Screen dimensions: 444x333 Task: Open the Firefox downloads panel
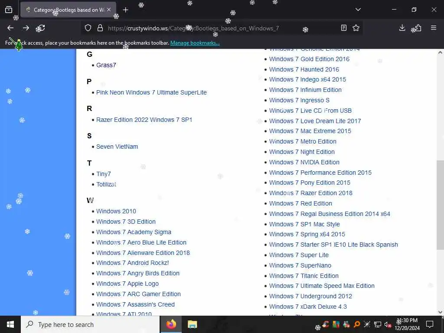point(402,28)
